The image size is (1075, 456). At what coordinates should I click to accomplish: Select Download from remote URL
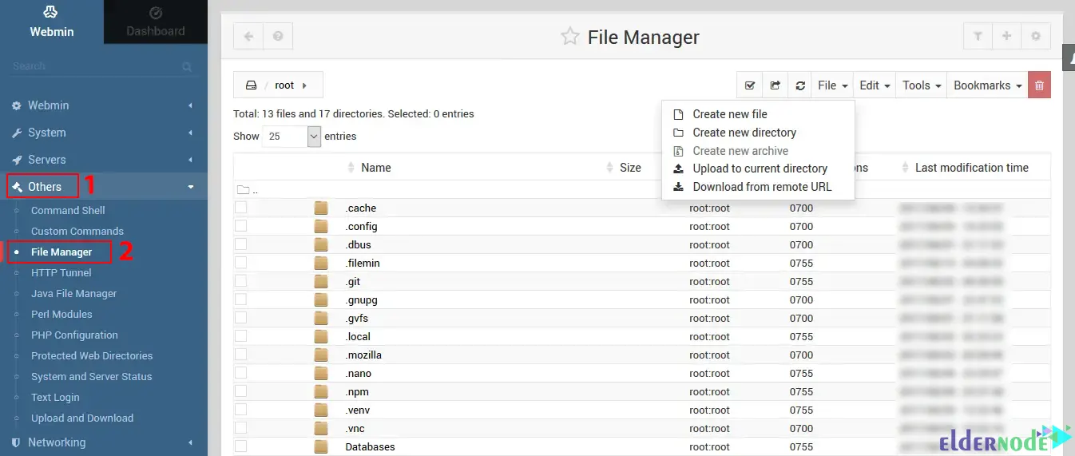[758, 187]
